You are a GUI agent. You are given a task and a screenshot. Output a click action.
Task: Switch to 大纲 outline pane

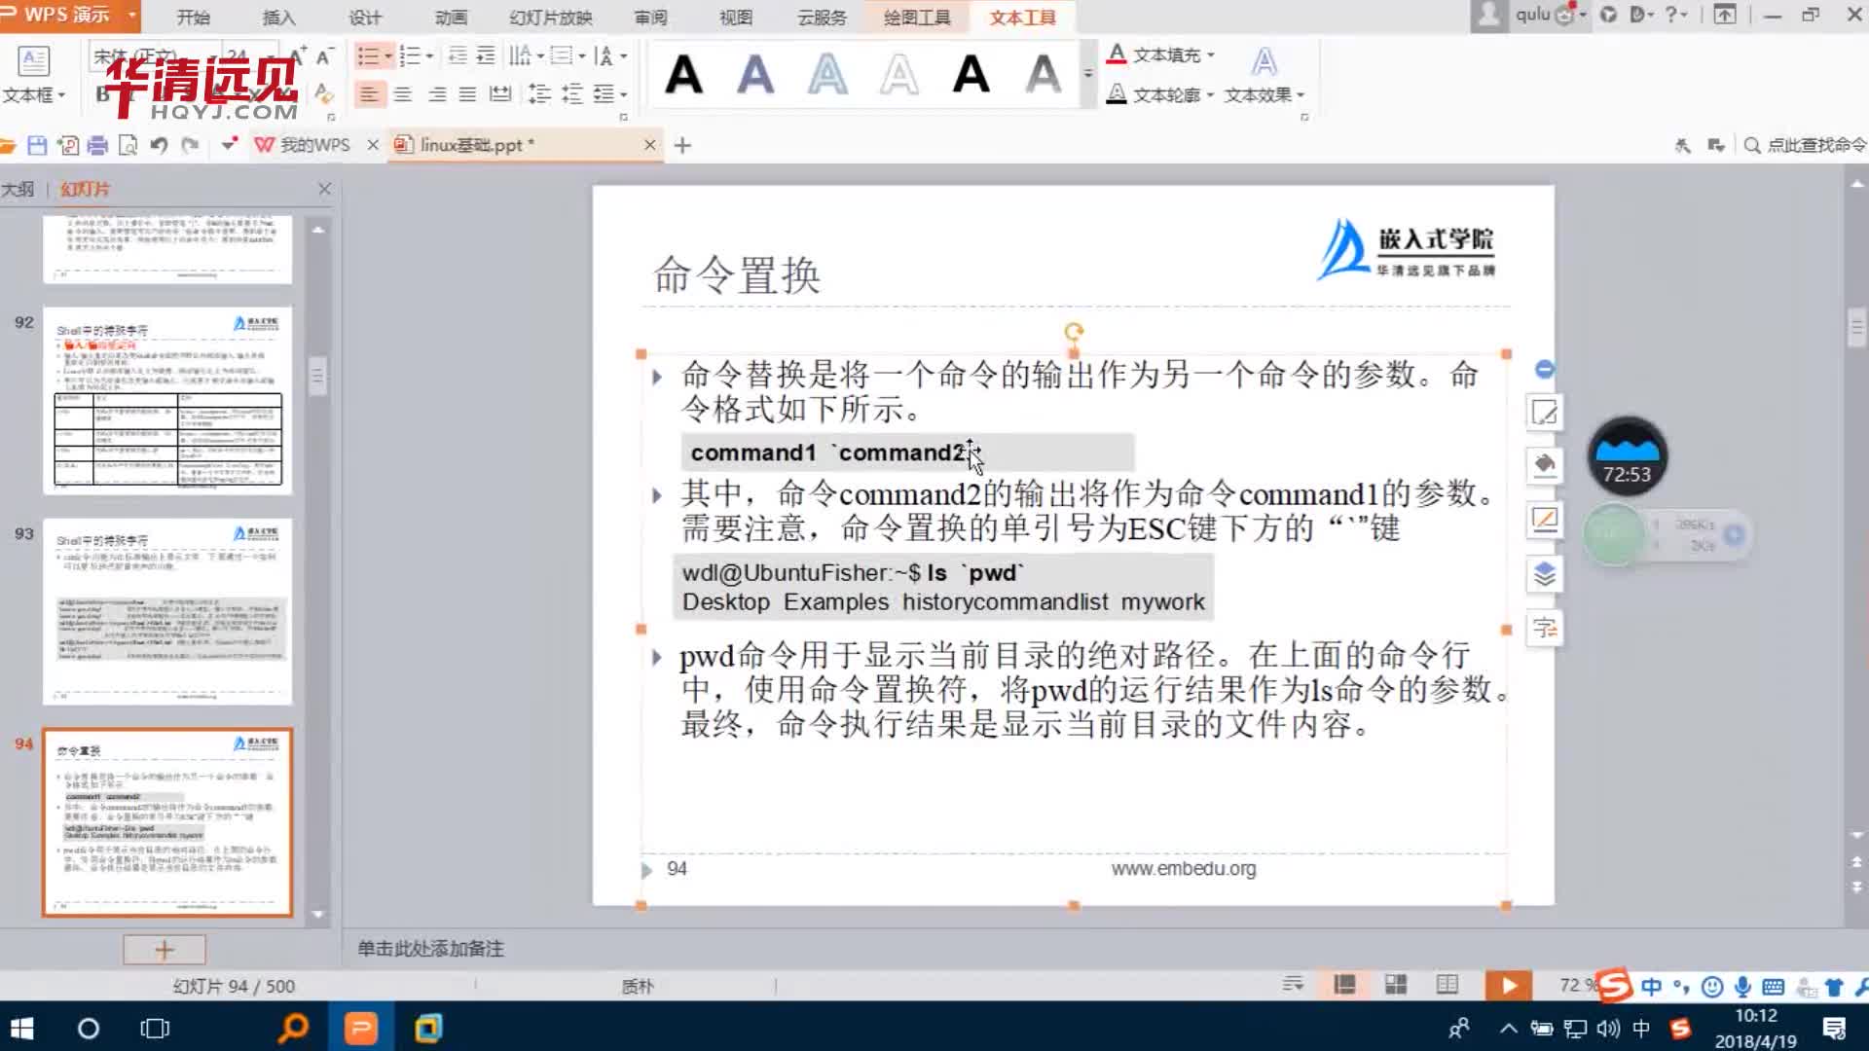(18, 189)
